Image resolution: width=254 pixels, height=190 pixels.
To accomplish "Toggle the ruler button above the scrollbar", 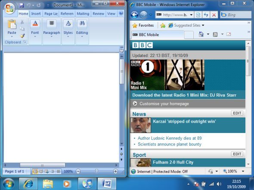I will (x=121, y=51).
